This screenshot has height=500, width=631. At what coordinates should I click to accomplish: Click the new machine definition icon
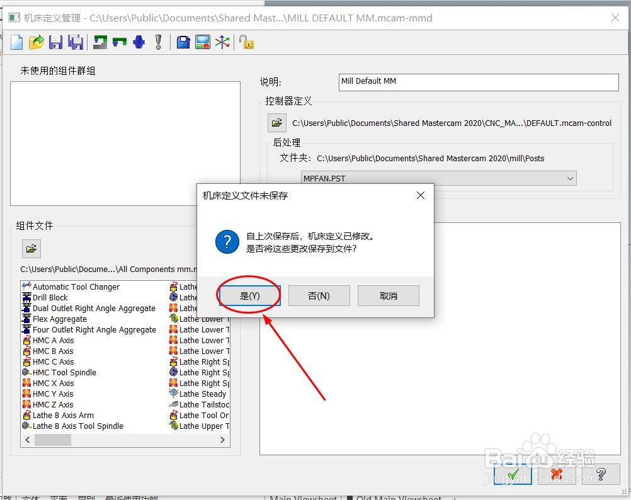click(16, 42)
